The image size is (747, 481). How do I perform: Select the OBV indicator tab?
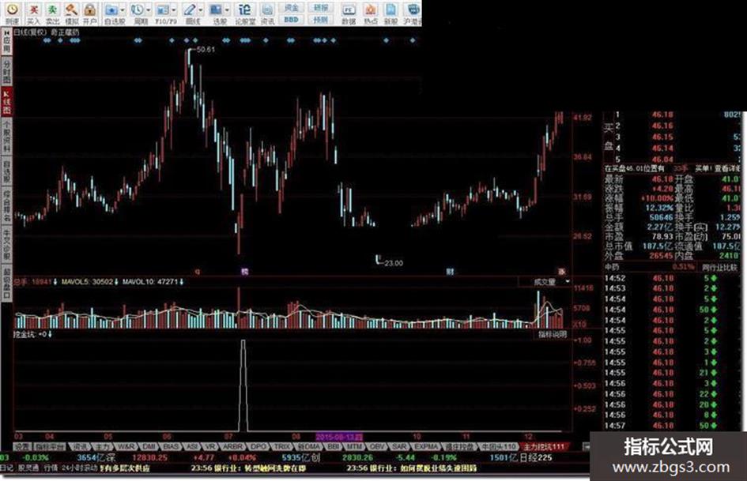pos(377,447)
